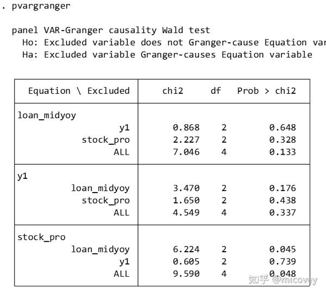Image resolution: width=326 pixels, height=294 pixels.
Task: Click the df column header
Action: click(x=216, y=91)
